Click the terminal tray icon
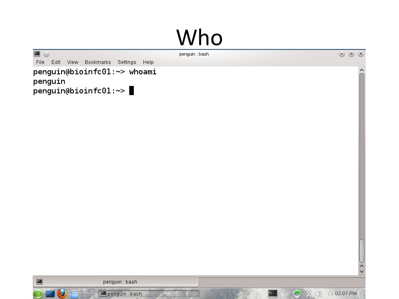The width and height of the screenshot is (399, 299). [x=273, y=294]
